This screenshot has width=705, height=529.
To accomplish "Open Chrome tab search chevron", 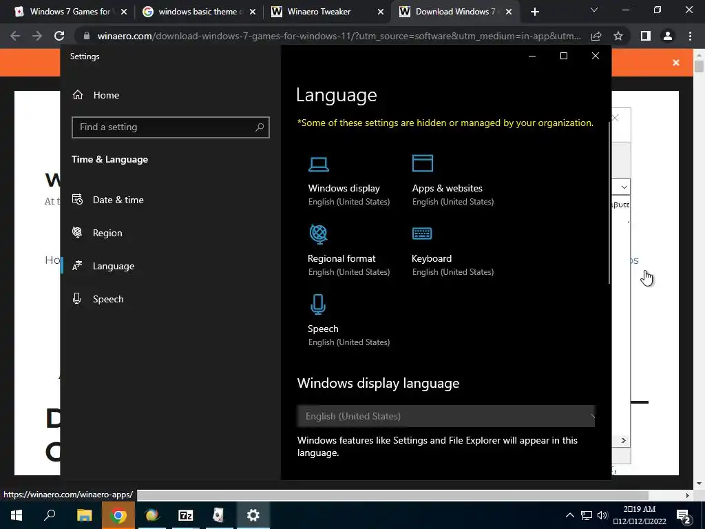I will pyautogui.click(x=594, y=10).
